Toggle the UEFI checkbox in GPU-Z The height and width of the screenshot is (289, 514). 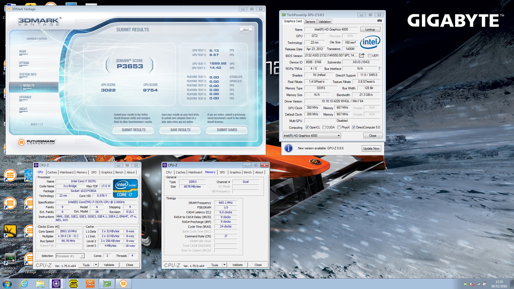369,56
